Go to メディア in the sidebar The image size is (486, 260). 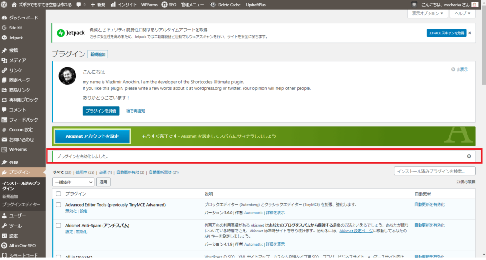tap(18, 60)
